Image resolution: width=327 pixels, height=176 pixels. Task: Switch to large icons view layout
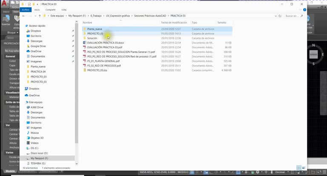304,168
